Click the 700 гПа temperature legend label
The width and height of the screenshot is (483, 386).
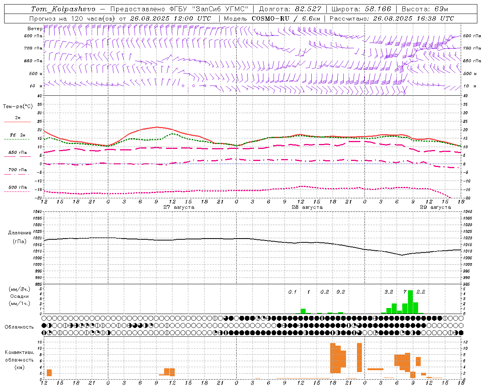[x=18, y=170]
